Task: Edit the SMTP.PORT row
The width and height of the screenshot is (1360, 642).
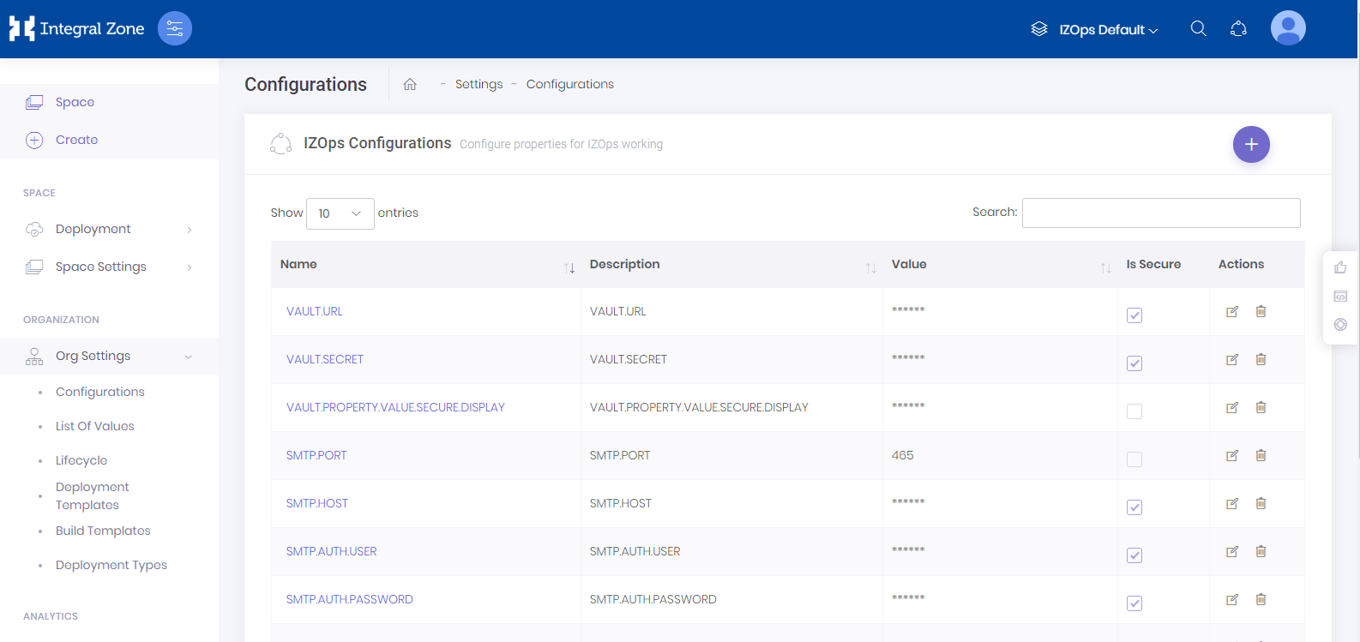Action: (x=1232, y=455)
